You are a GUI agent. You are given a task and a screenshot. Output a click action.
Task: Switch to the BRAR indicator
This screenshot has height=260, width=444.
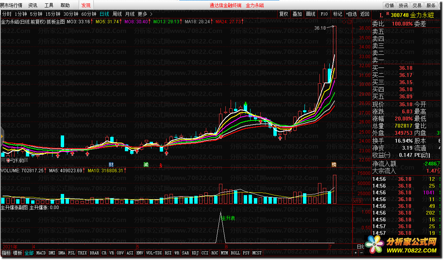(94, 253)
